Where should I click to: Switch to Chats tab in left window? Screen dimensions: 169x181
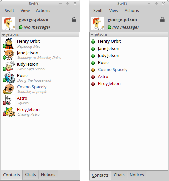coord(30,175)
